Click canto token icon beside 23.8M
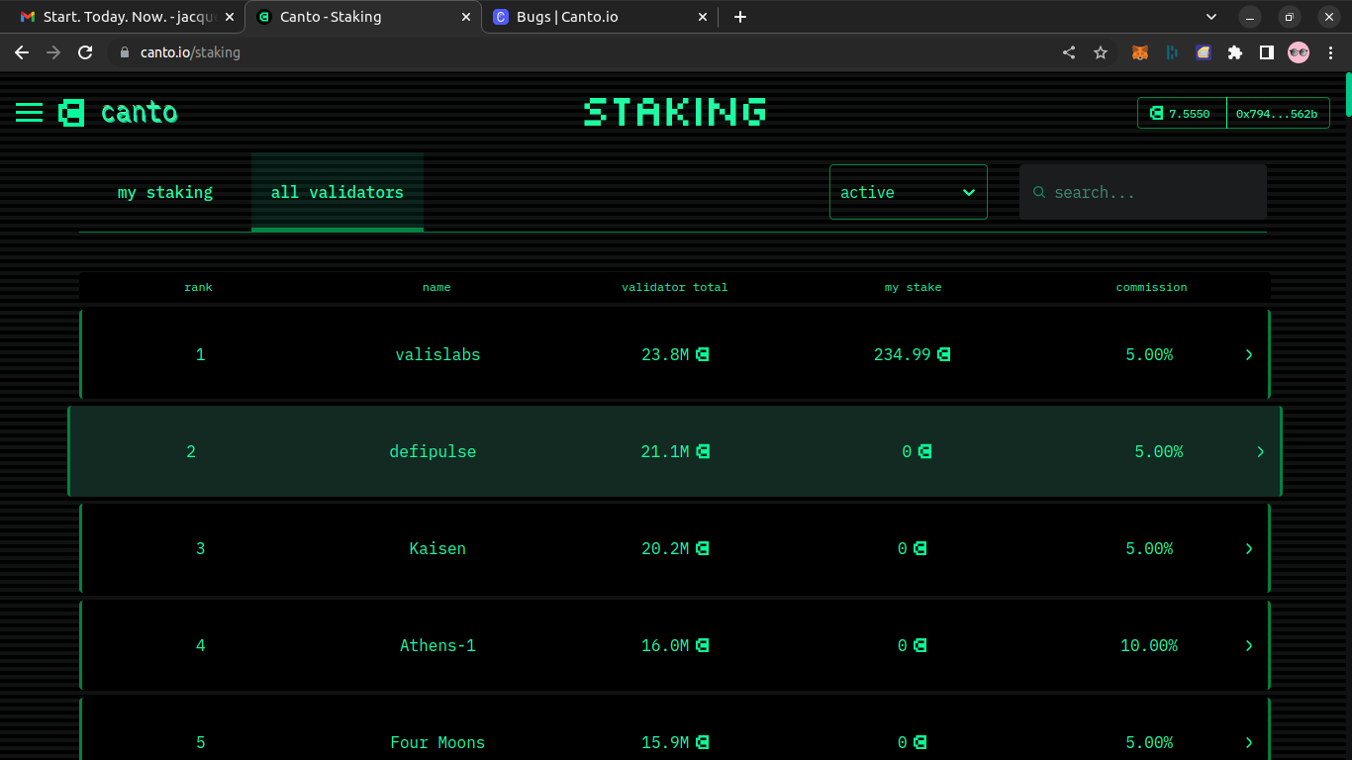 point(703,354)
